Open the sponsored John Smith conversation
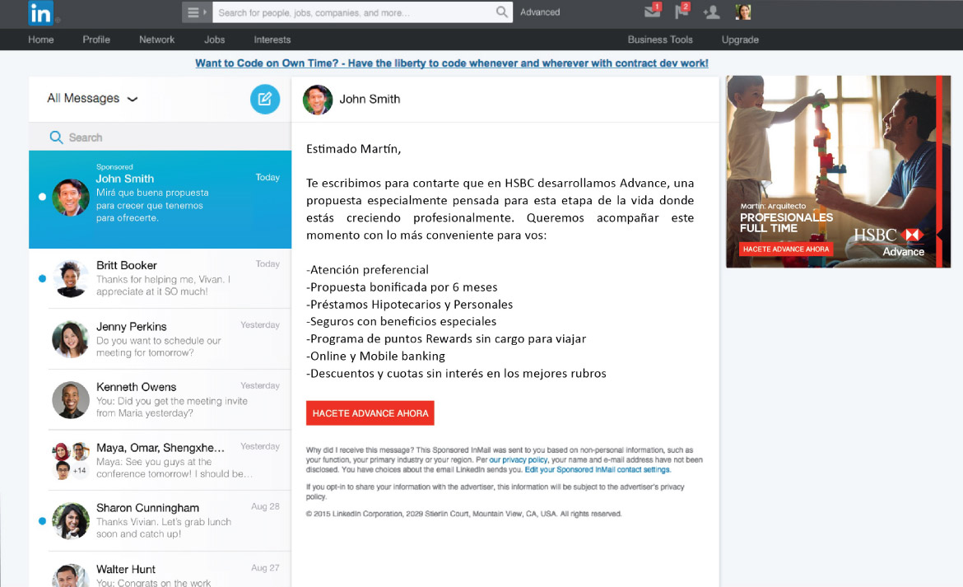The width and height of the screenshot is (963, 587). 160,199
